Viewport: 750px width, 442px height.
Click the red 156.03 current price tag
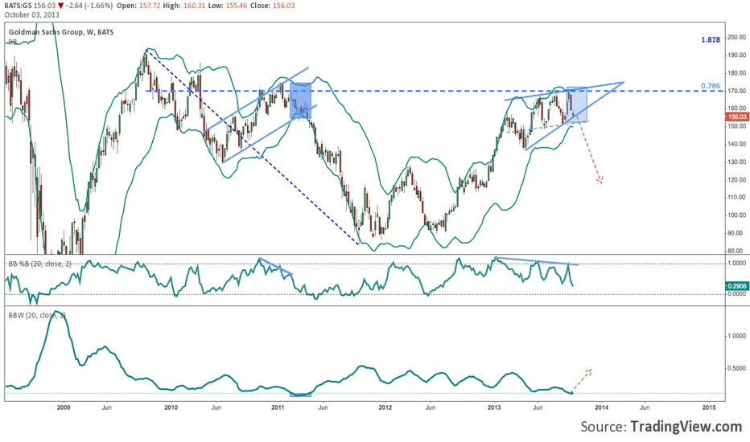737,117
